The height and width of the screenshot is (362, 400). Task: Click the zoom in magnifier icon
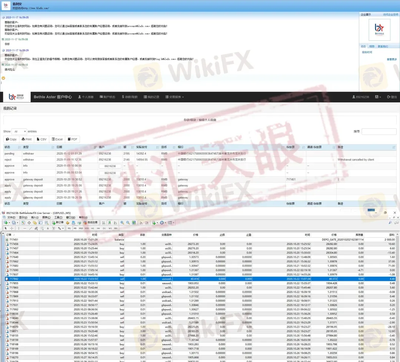[x=122, y=223]
